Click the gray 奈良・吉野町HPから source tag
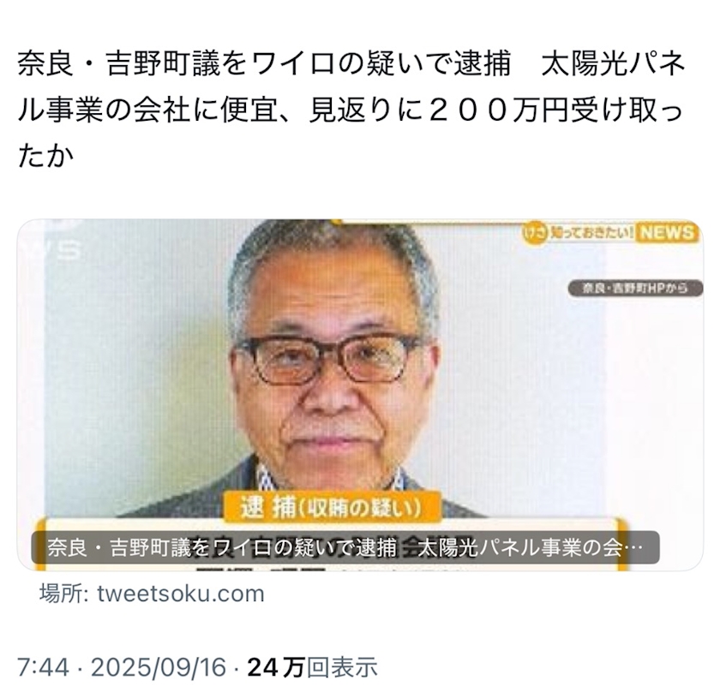The image size is (720, 698). tap(635, 289)
